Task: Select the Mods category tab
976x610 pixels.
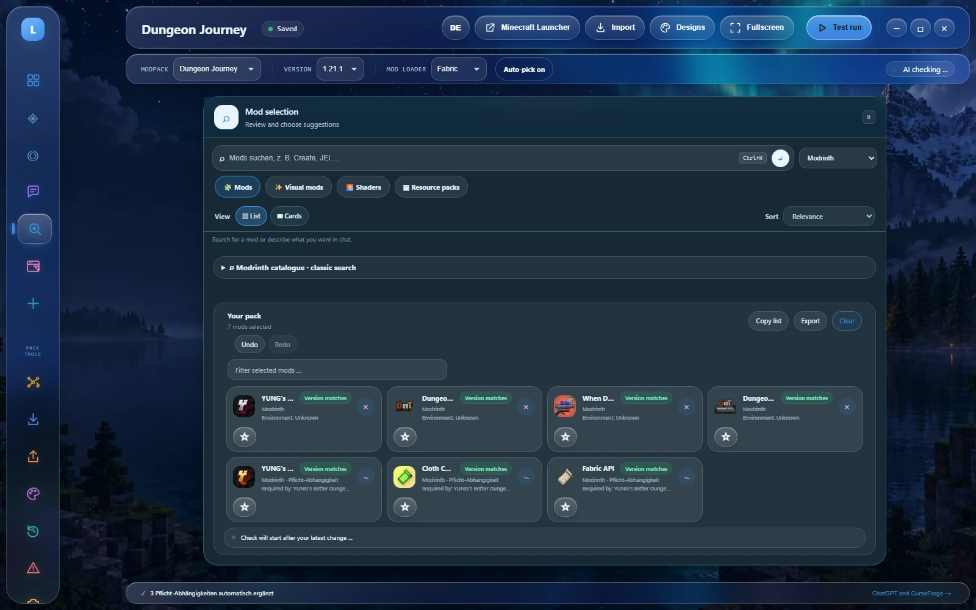Action: (238, 187)
